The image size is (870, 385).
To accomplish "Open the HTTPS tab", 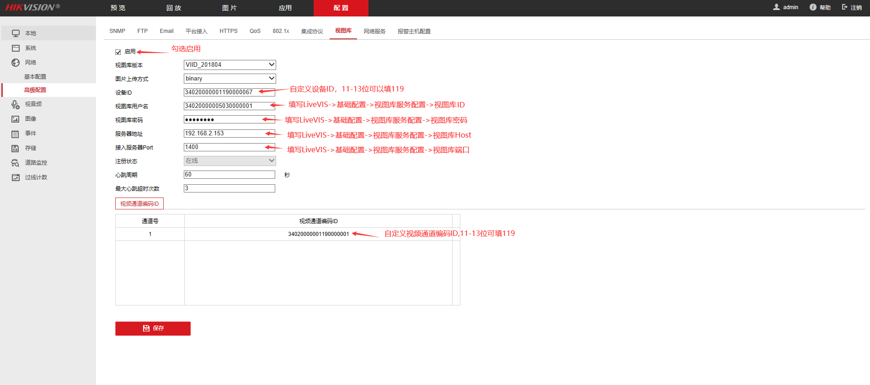I will (229, 31).
